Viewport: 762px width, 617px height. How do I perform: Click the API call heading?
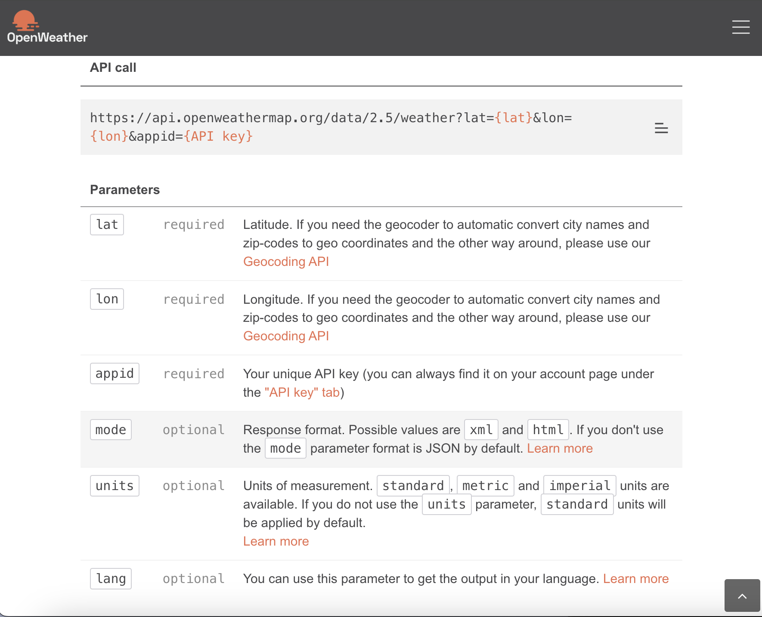coord(113,68)
